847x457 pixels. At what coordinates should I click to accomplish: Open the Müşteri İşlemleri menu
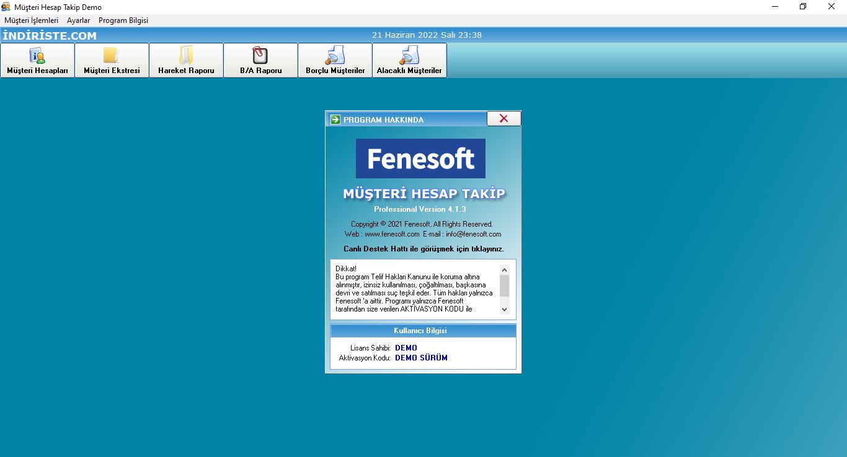(31, 20)
